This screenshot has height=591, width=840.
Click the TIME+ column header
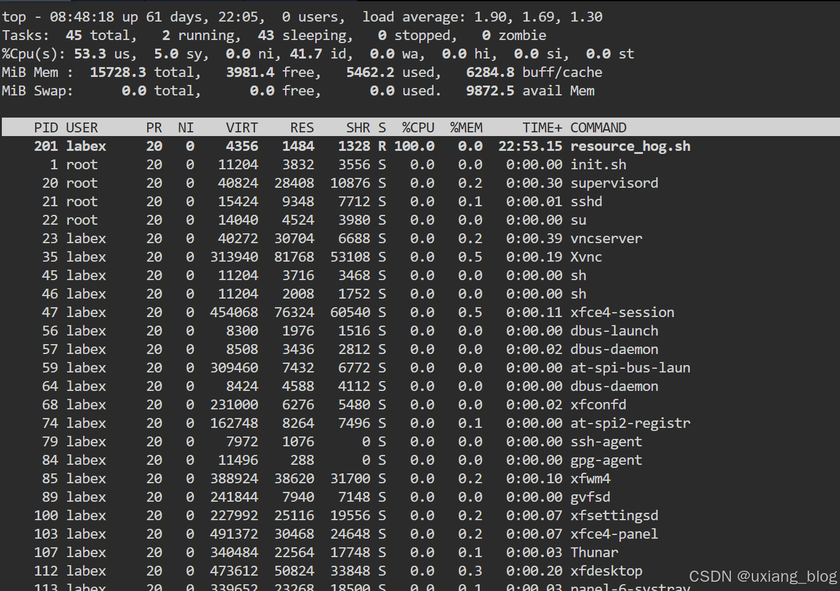(543, 128)
